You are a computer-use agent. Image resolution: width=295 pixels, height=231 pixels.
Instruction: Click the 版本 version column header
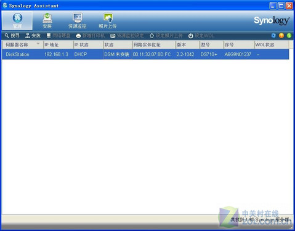188,44
